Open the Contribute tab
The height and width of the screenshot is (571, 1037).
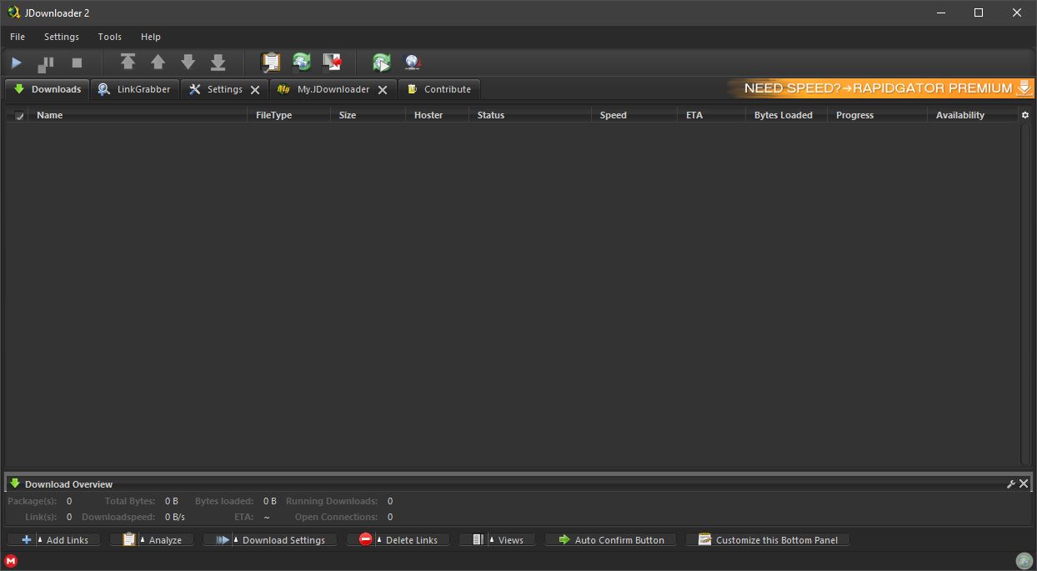tap(439, 89)
